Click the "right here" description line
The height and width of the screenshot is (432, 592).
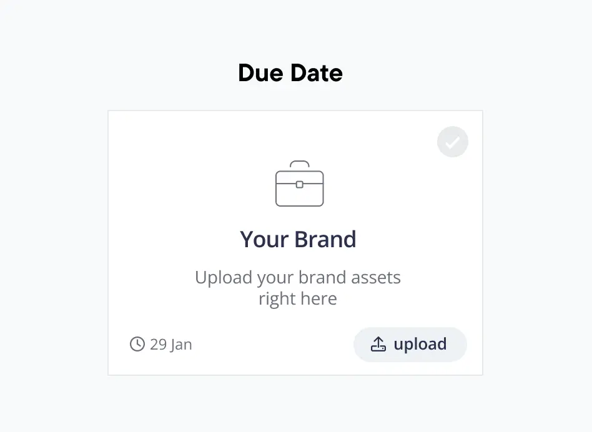(298, 298)
